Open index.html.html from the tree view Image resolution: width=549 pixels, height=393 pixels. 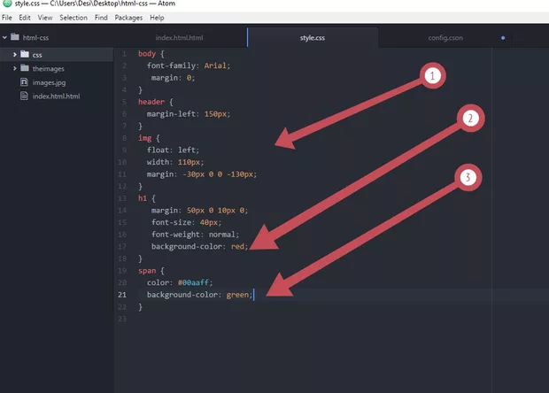click(x=56, y=96)
